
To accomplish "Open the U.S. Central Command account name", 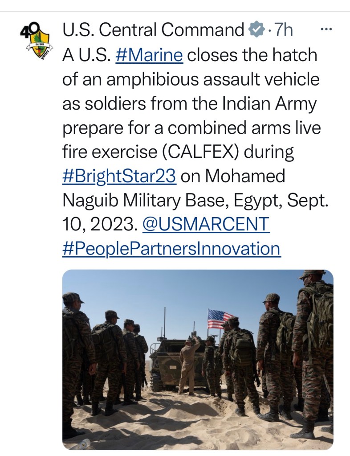I will click(153, 30).
